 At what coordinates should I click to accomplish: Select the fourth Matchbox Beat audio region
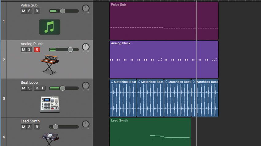pos(205,98)
